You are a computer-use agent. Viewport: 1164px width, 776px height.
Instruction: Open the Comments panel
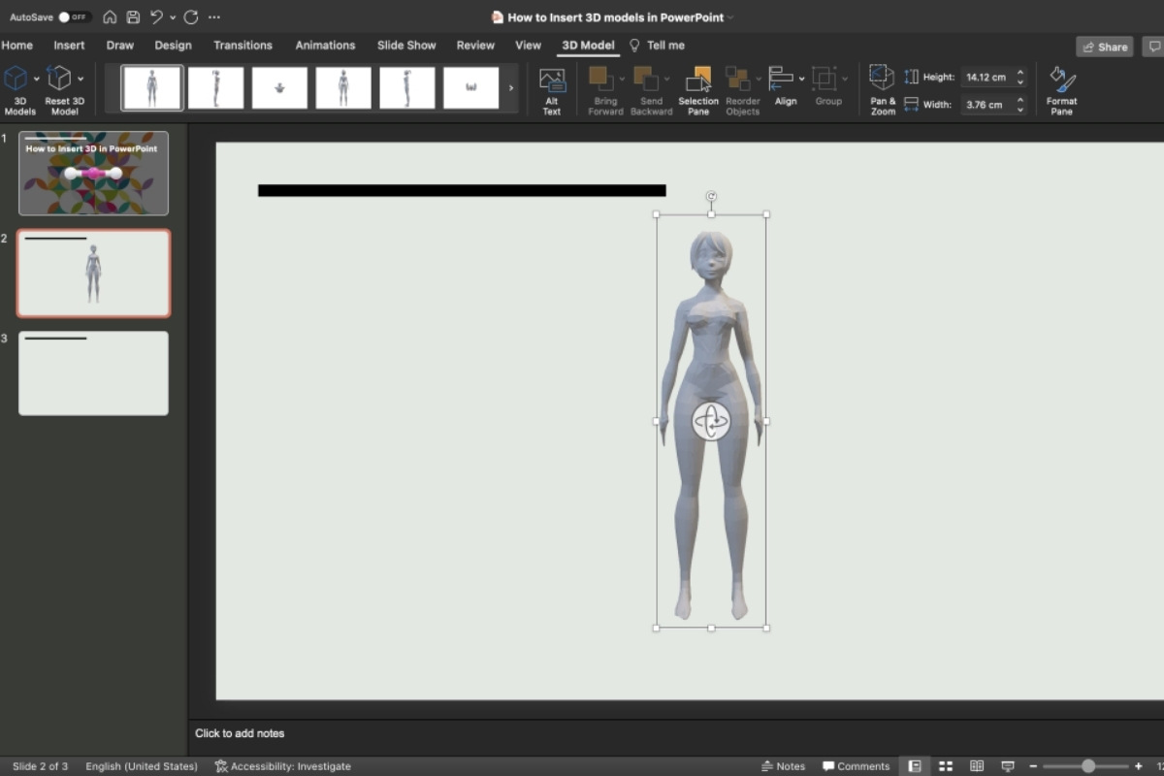click(856, 765)
